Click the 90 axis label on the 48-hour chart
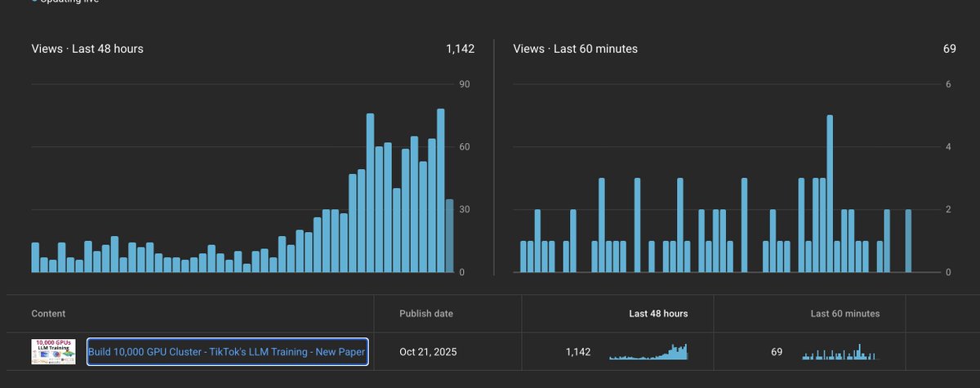The image size is (980, 388). coord(465,85)
